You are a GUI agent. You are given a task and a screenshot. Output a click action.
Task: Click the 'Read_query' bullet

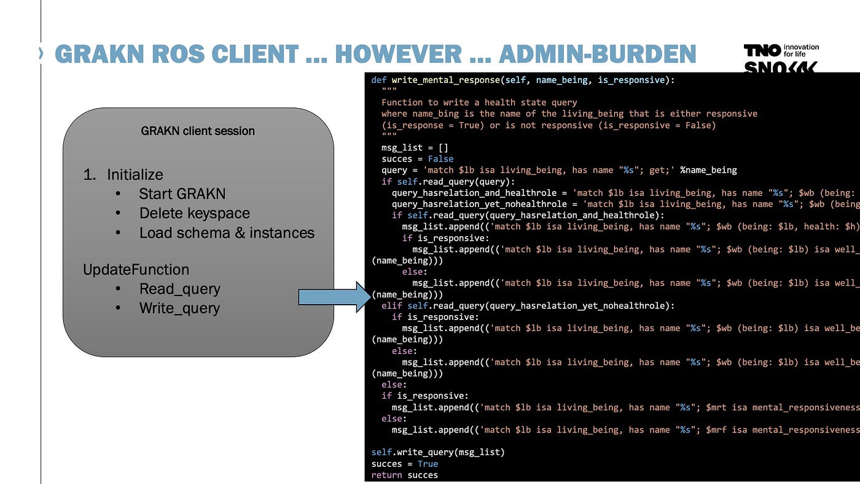(x=179, y=289)
